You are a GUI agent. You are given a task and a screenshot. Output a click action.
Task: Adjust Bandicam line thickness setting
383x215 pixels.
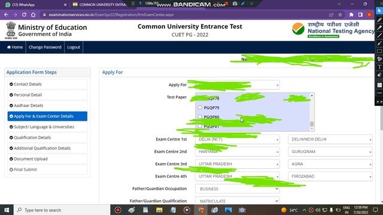[x=379, y=93]
